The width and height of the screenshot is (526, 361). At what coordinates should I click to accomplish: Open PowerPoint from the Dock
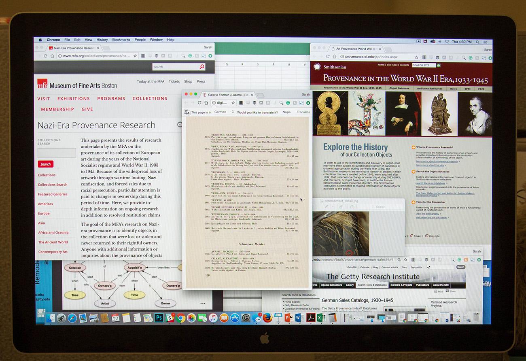(288, 318)
